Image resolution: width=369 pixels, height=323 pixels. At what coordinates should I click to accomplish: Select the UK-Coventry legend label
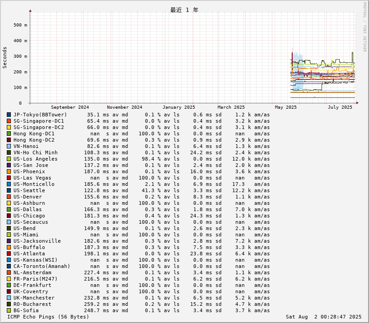point(31,292)
